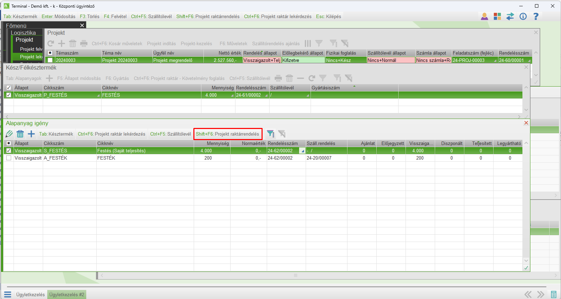Click Ctrl+F5: Szállítólevél in Alapanyag igény toolbar
Image resolution: width=561 pixels, height=299 pixels.
point(170,134)
